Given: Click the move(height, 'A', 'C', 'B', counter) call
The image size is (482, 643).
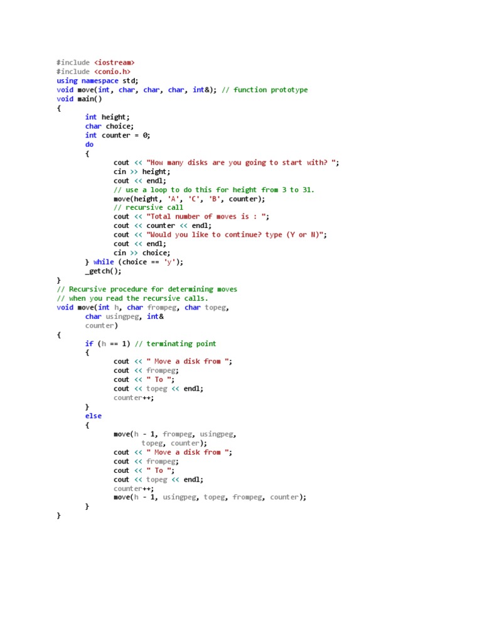Looking at the screenshot, I should [x=190, y=199].
